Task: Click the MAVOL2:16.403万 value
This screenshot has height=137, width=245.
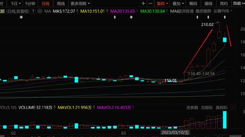Action: tap(114, 108)
